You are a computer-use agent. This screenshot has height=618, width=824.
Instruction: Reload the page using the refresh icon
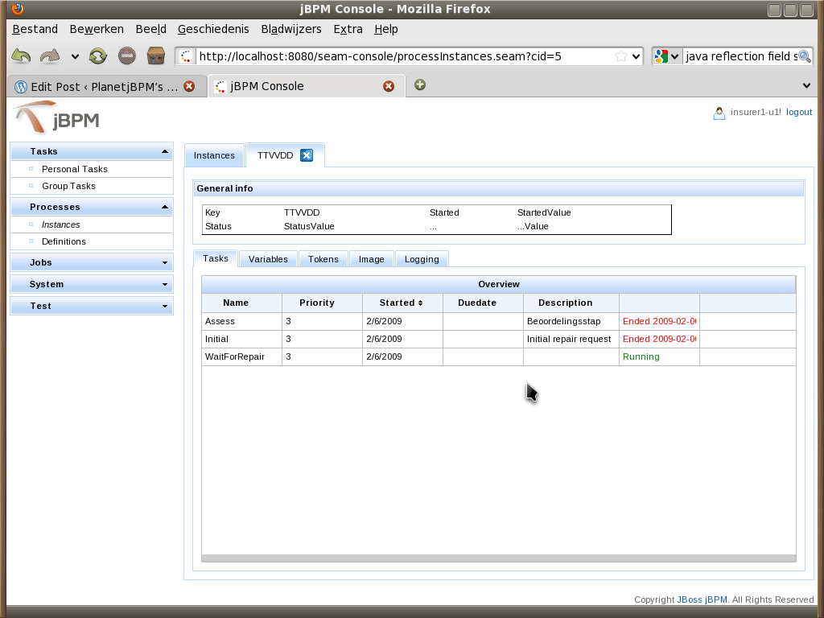coord(97,56)
